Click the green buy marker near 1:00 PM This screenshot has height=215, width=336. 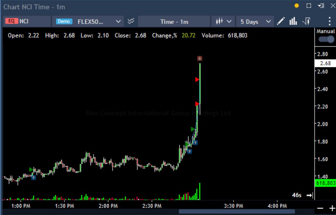[31, 169]
